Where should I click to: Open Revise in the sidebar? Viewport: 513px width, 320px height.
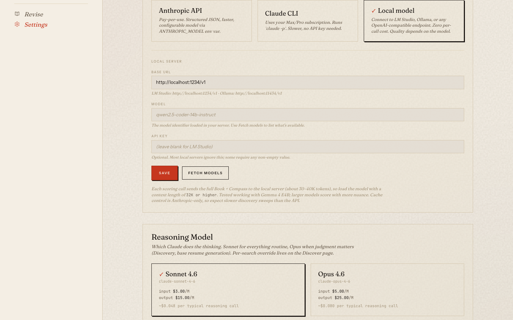pyautogui.click(x=34, y=14)
